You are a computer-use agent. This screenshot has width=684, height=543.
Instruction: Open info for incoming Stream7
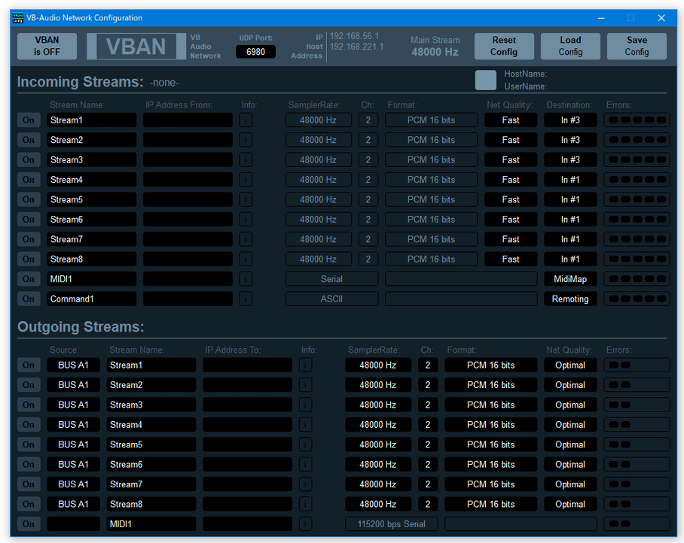246,239
